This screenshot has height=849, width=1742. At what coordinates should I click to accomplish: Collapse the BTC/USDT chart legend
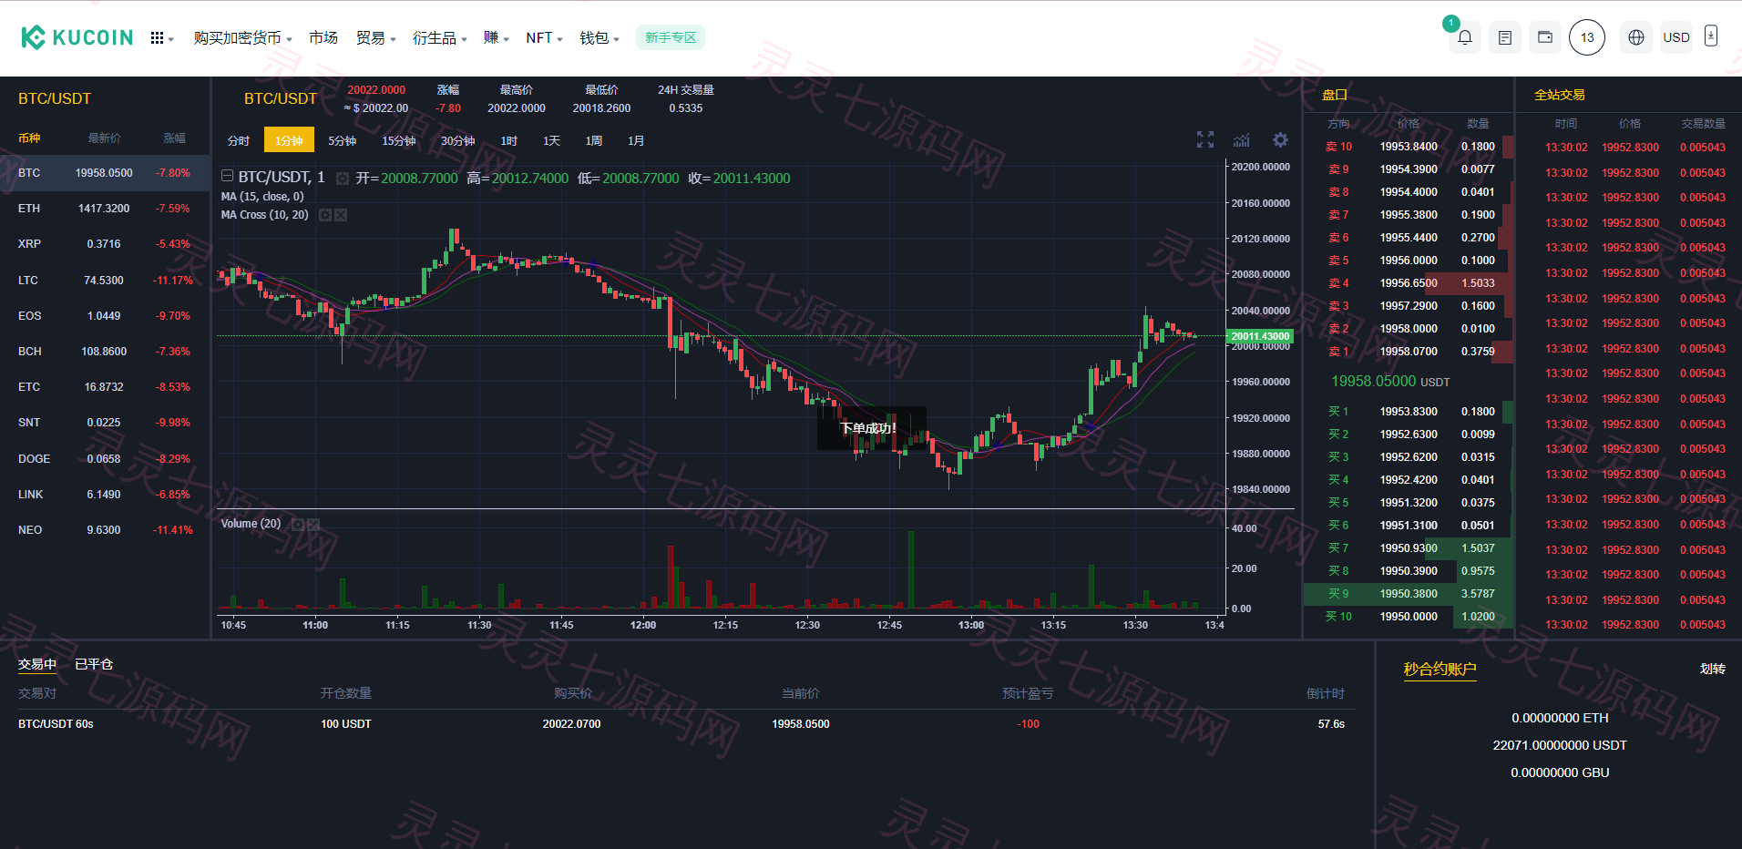click(227, 176)
